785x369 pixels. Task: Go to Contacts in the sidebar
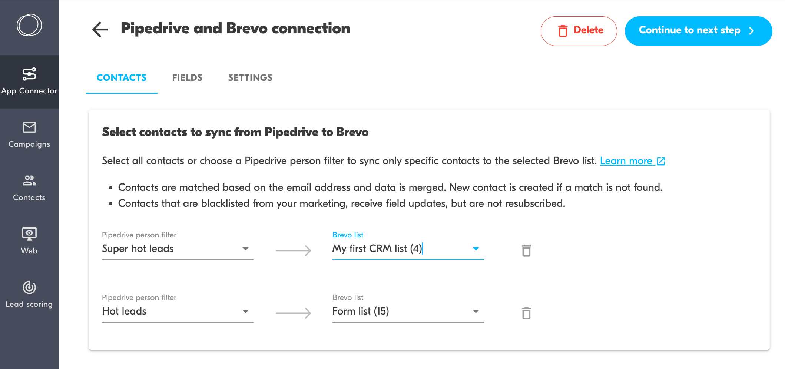(x=29, y=188)
